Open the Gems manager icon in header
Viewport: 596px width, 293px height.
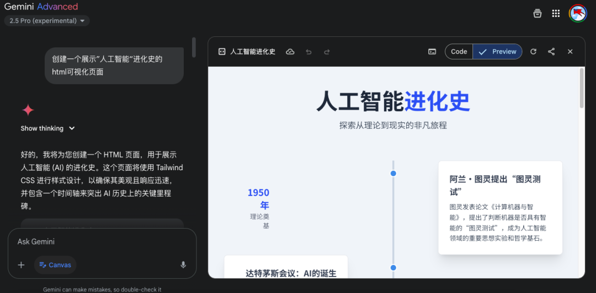(x=537, y=13)
